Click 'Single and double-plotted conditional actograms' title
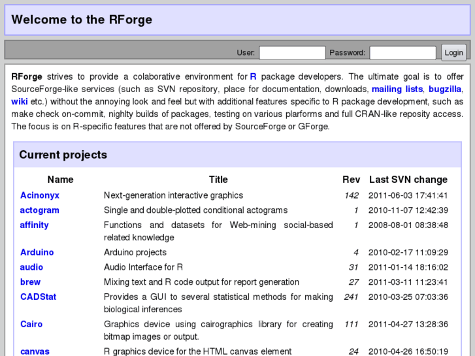The width and height of the screenshot is (475, 356). (x=196, y=210)
